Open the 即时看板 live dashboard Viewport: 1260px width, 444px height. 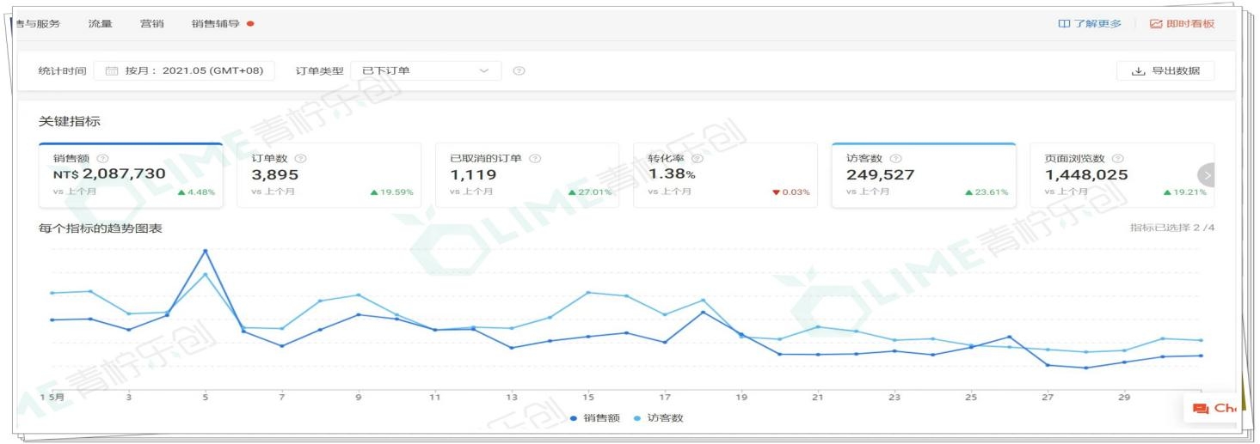(x=1183, y=23)
